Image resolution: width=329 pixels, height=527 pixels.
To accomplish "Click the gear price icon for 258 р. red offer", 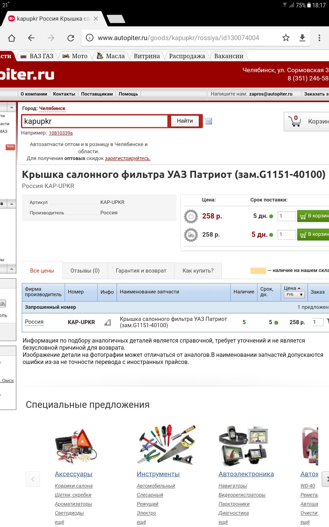I will click(191, 216).
